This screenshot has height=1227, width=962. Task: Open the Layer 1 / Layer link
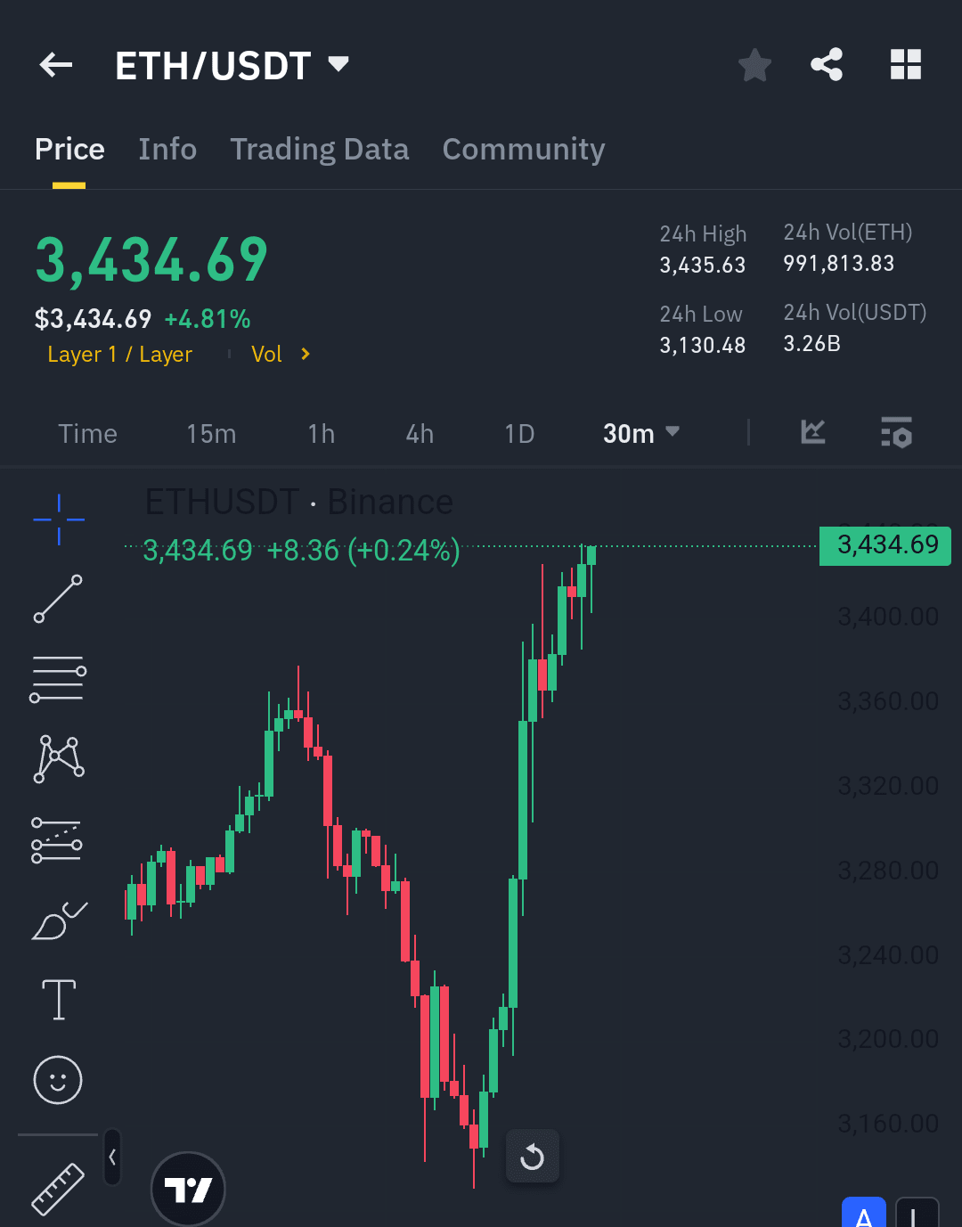click(x=119, y=355)
